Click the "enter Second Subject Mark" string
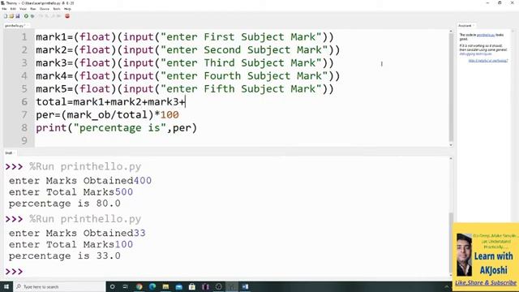Viewport: 519px width, 292px height. click(243, 50)
